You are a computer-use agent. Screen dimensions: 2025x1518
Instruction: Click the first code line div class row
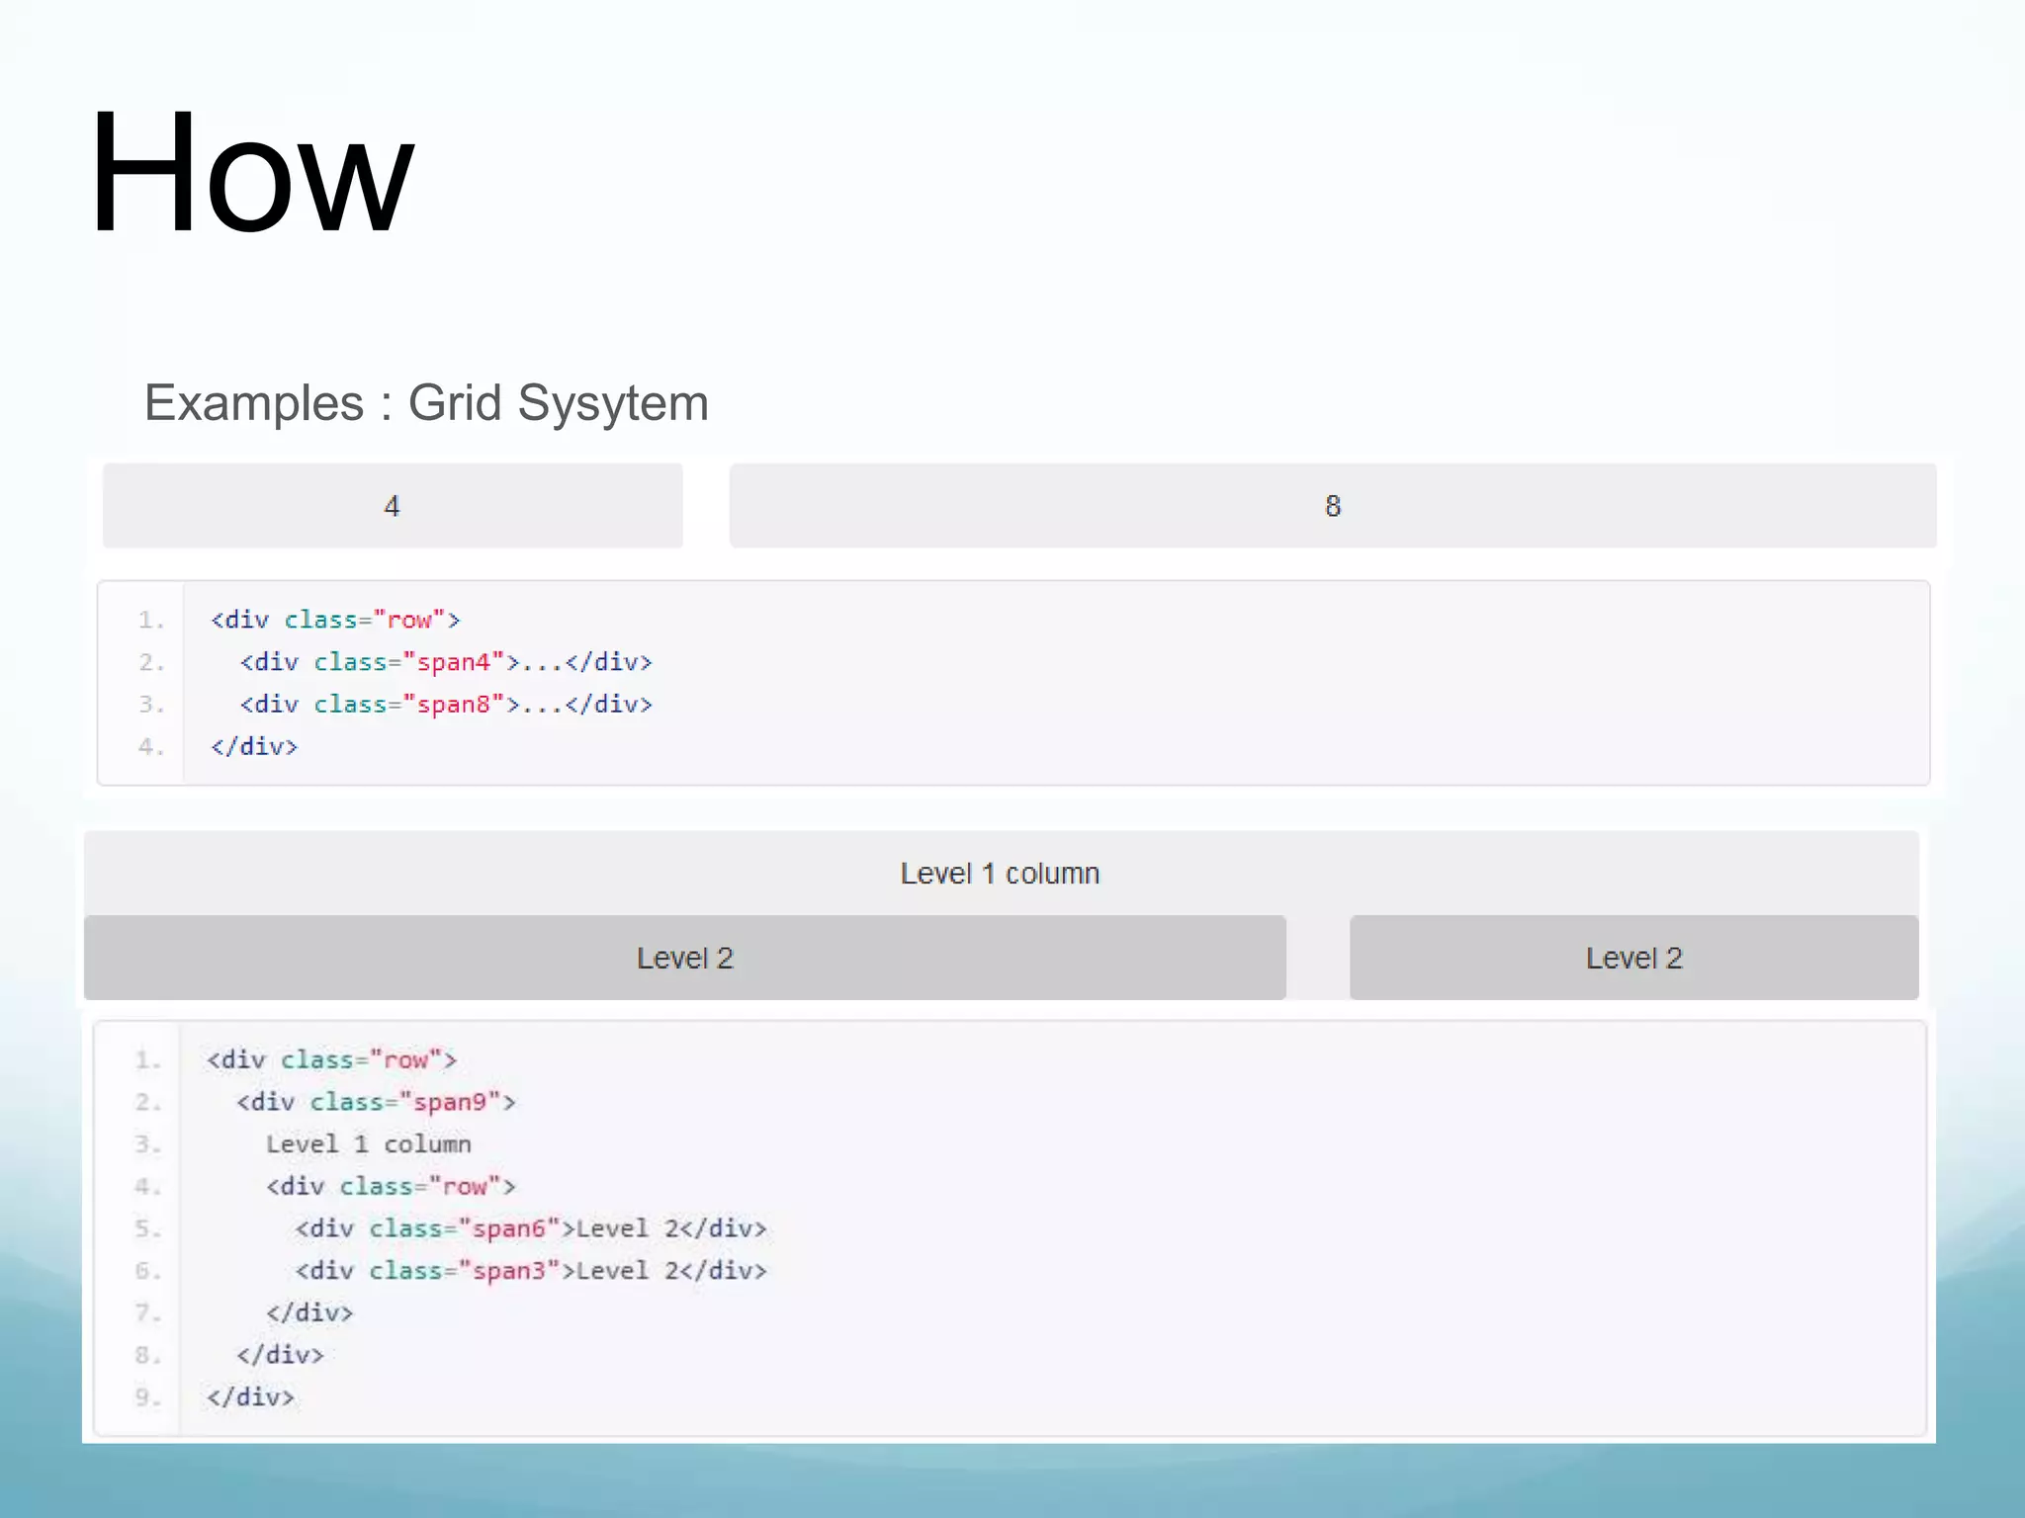[335, 620]
